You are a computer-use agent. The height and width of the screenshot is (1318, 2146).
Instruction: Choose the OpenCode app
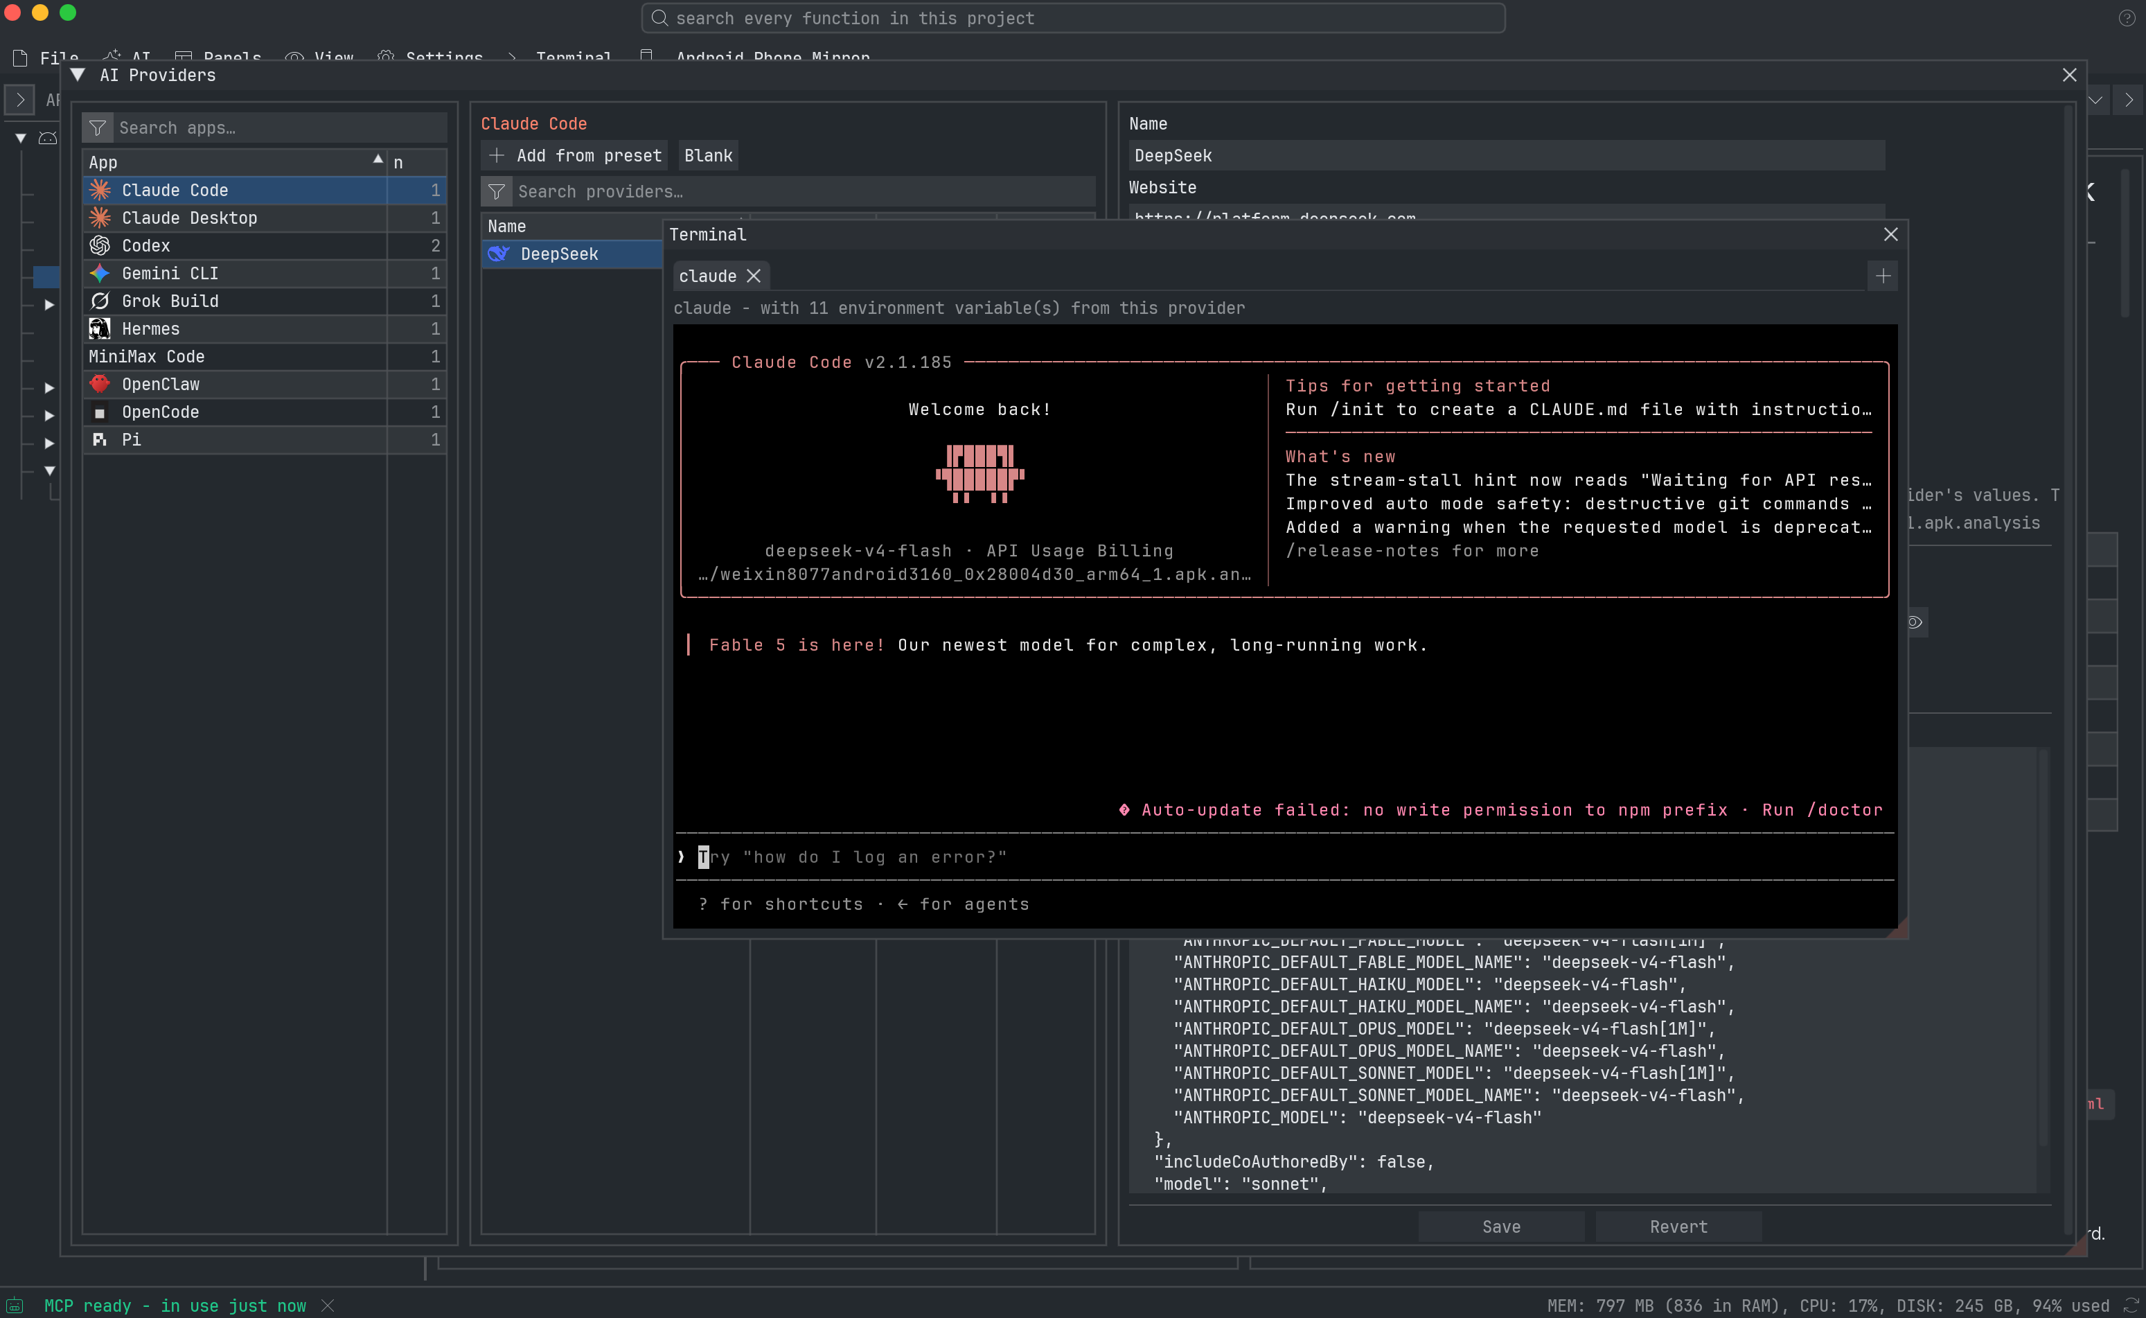pos(264,412)
